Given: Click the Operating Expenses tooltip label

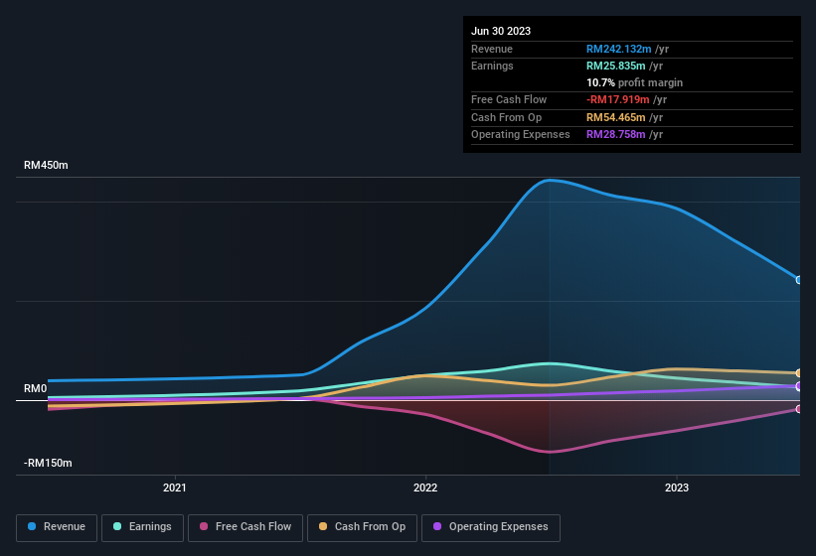Looking at the screenshot, I should (x=521, y=135).
